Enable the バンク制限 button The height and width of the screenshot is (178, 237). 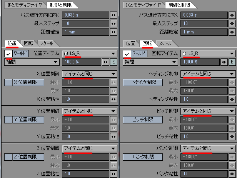(143, 157)
